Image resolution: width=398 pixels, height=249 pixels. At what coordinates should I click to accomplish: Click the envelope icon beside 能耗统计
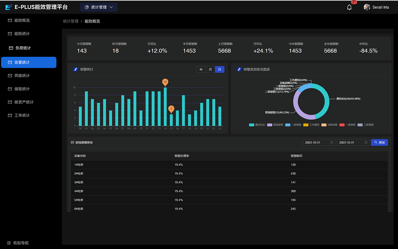(x=10, y=34)
